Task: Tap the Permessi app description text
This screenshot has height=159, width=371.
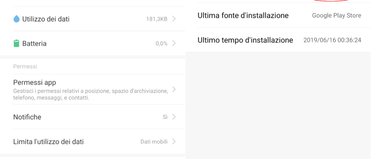Action: pos(90,94)
